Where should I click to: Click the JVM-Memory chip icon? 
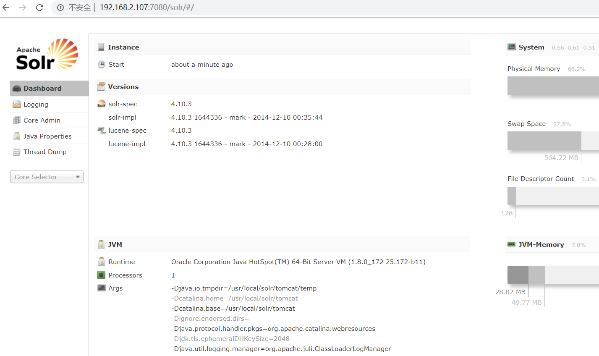point(512,244)
